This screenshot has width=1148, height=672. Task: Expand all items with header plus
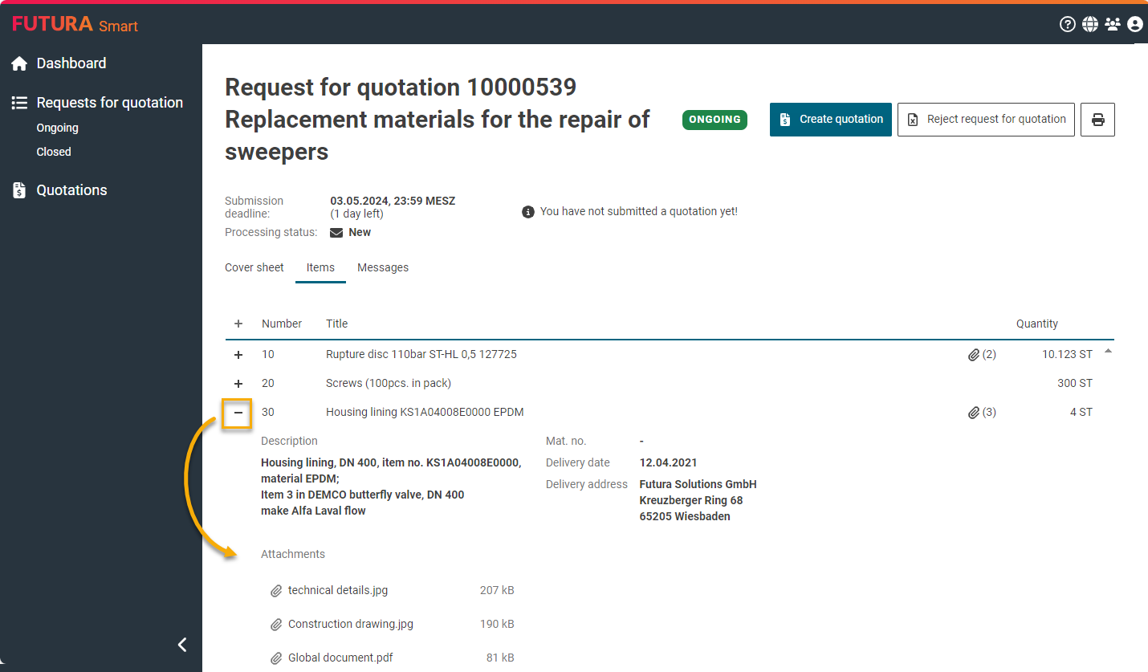point(238,324)
